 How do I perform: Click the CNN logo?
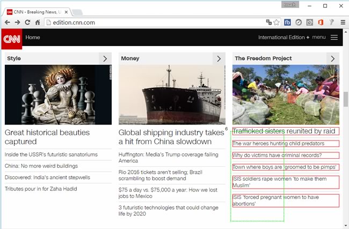click(x=11, y=39)
